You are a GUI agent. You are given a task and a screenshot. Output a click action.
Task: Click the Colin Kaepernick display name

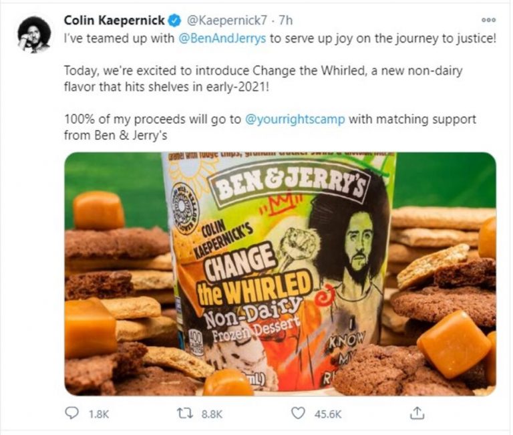[x=110, y=21]
